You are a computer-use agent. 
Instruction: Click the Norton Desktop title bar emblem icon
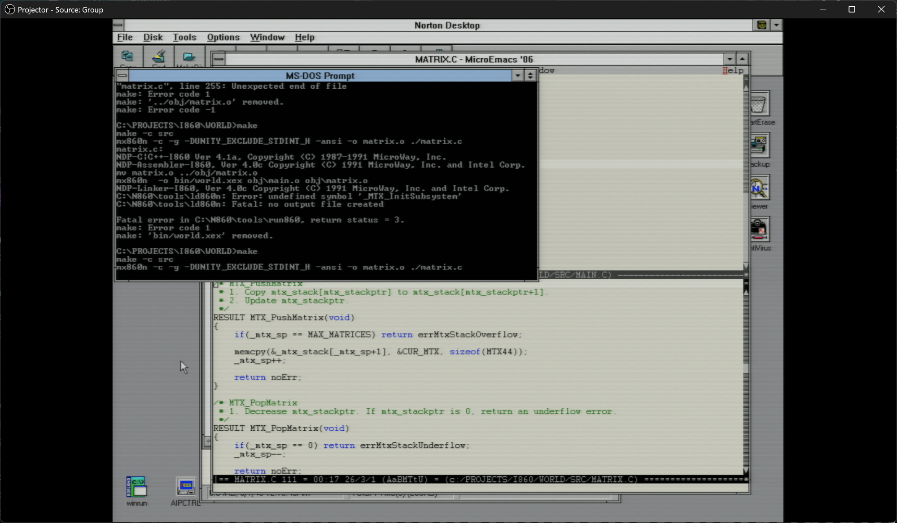click(x=761, y=25)
